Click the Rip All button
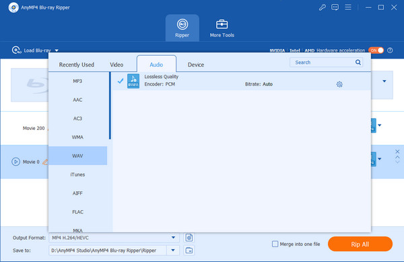 (x=360, y=244)
